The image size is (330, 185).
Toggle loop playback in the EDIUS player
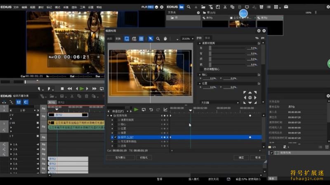pos(101,89)
